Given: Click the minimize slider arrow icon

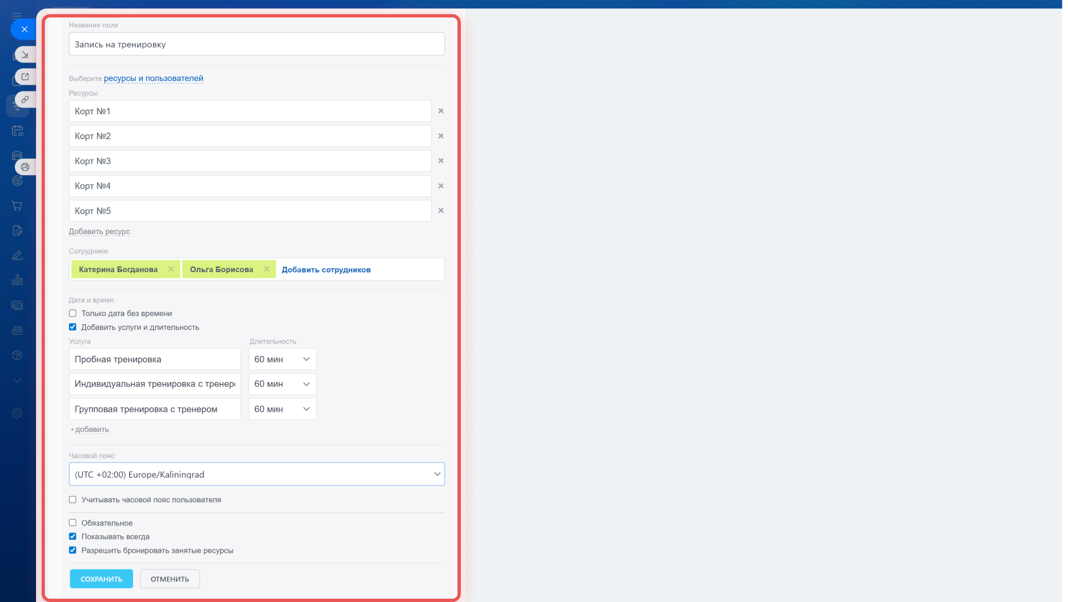Looking at the screenshot, I should click(25, 54).
